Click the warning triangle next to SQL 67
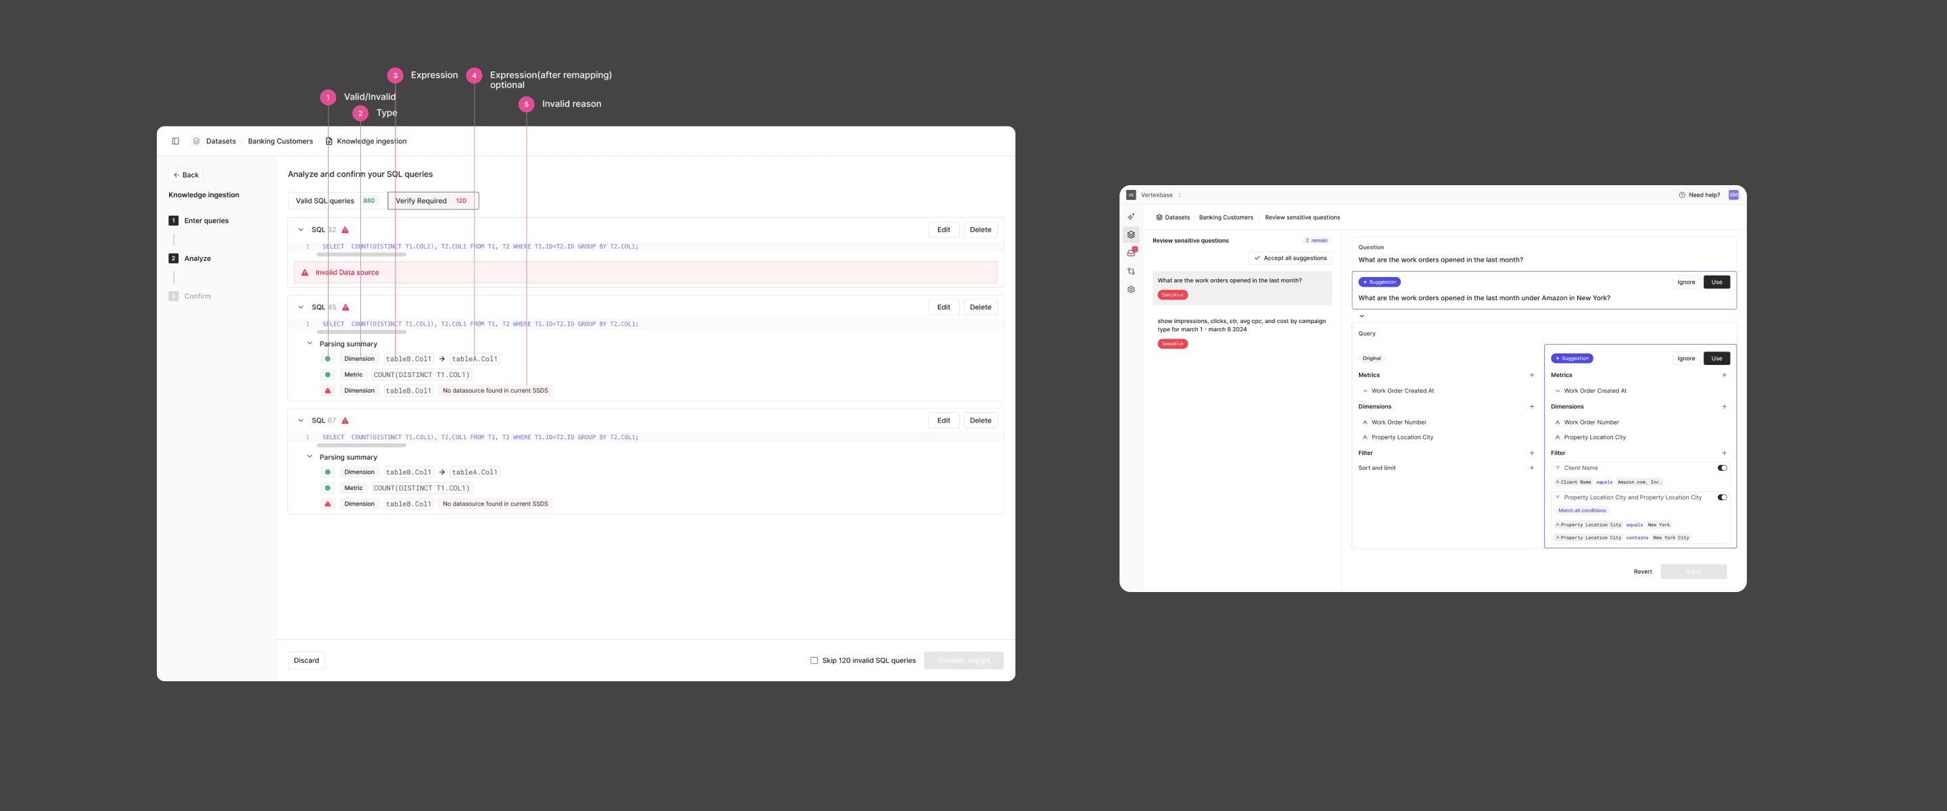 (x=345, y=421)
